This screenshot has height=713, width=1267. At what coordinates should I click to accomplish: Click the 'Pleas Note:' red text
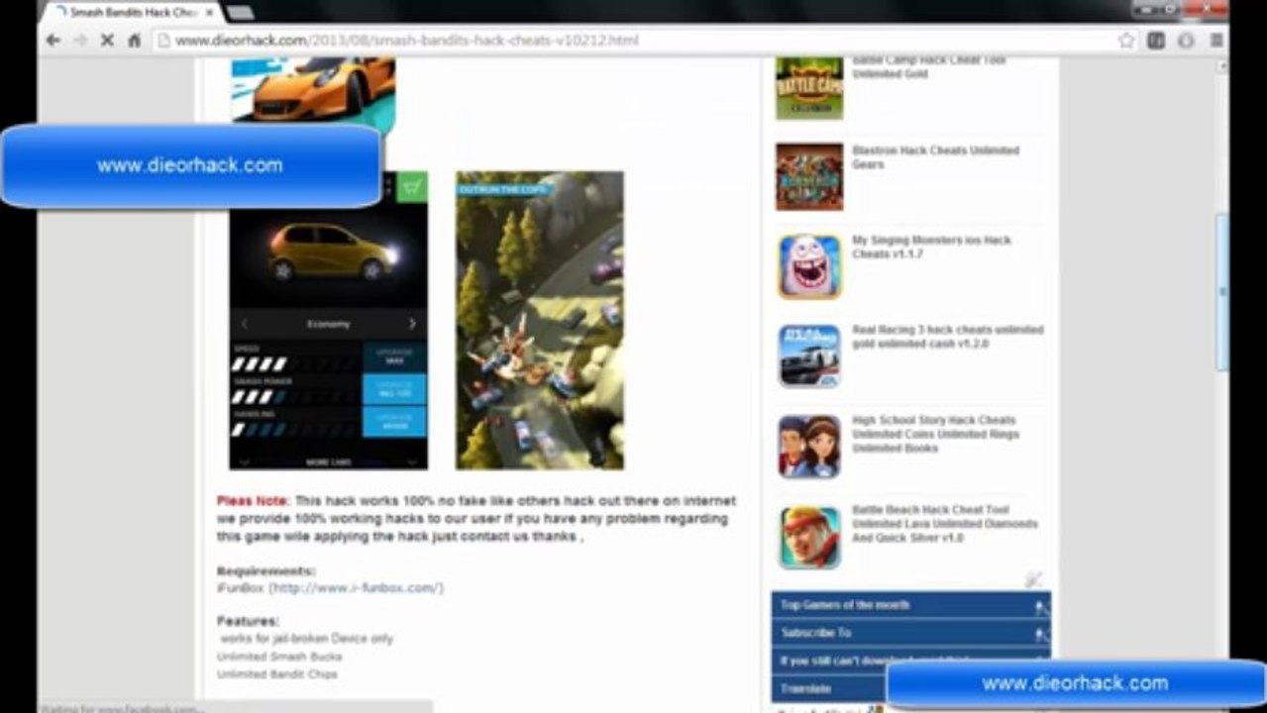(254, 501)
